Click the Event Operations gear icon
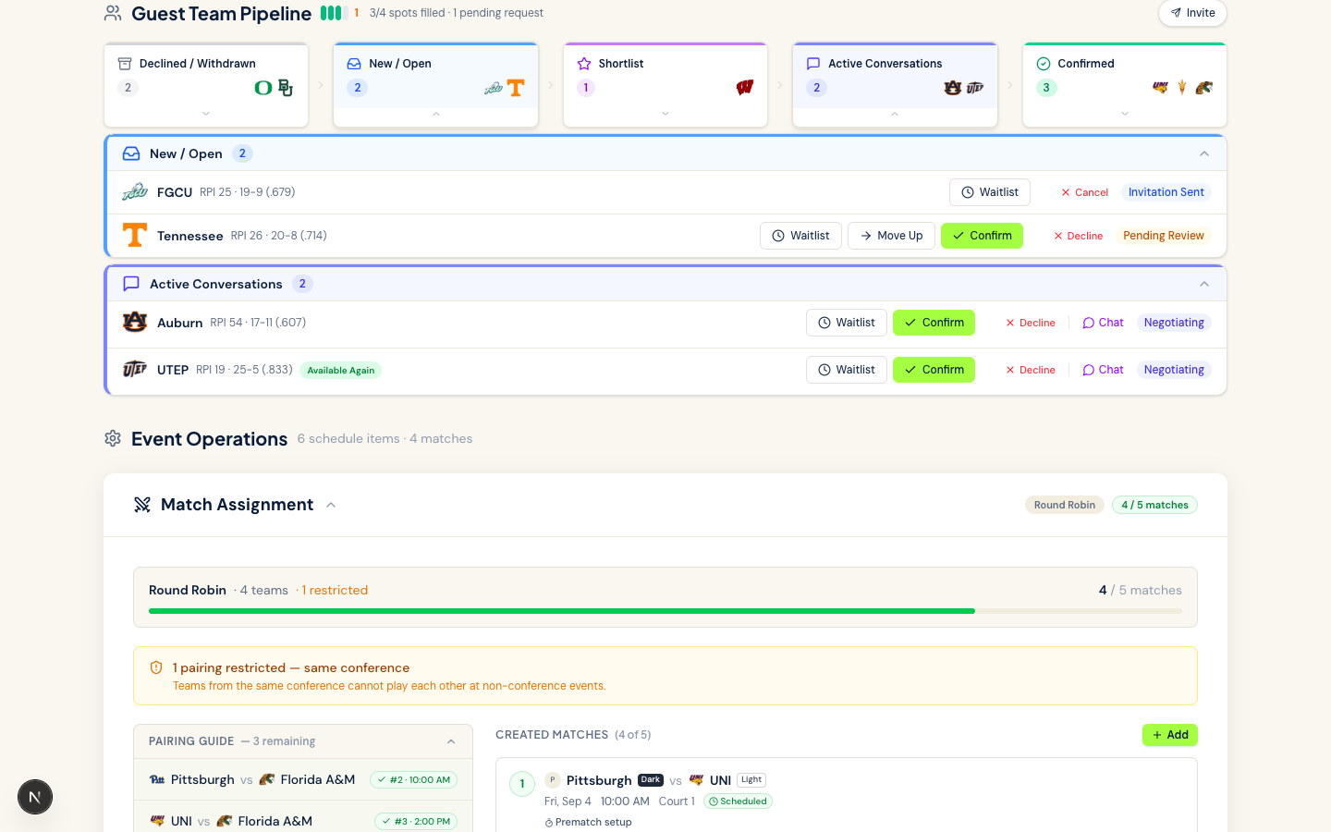The width and height of the screenshot is (1331, 832). [x=113, y=439]
